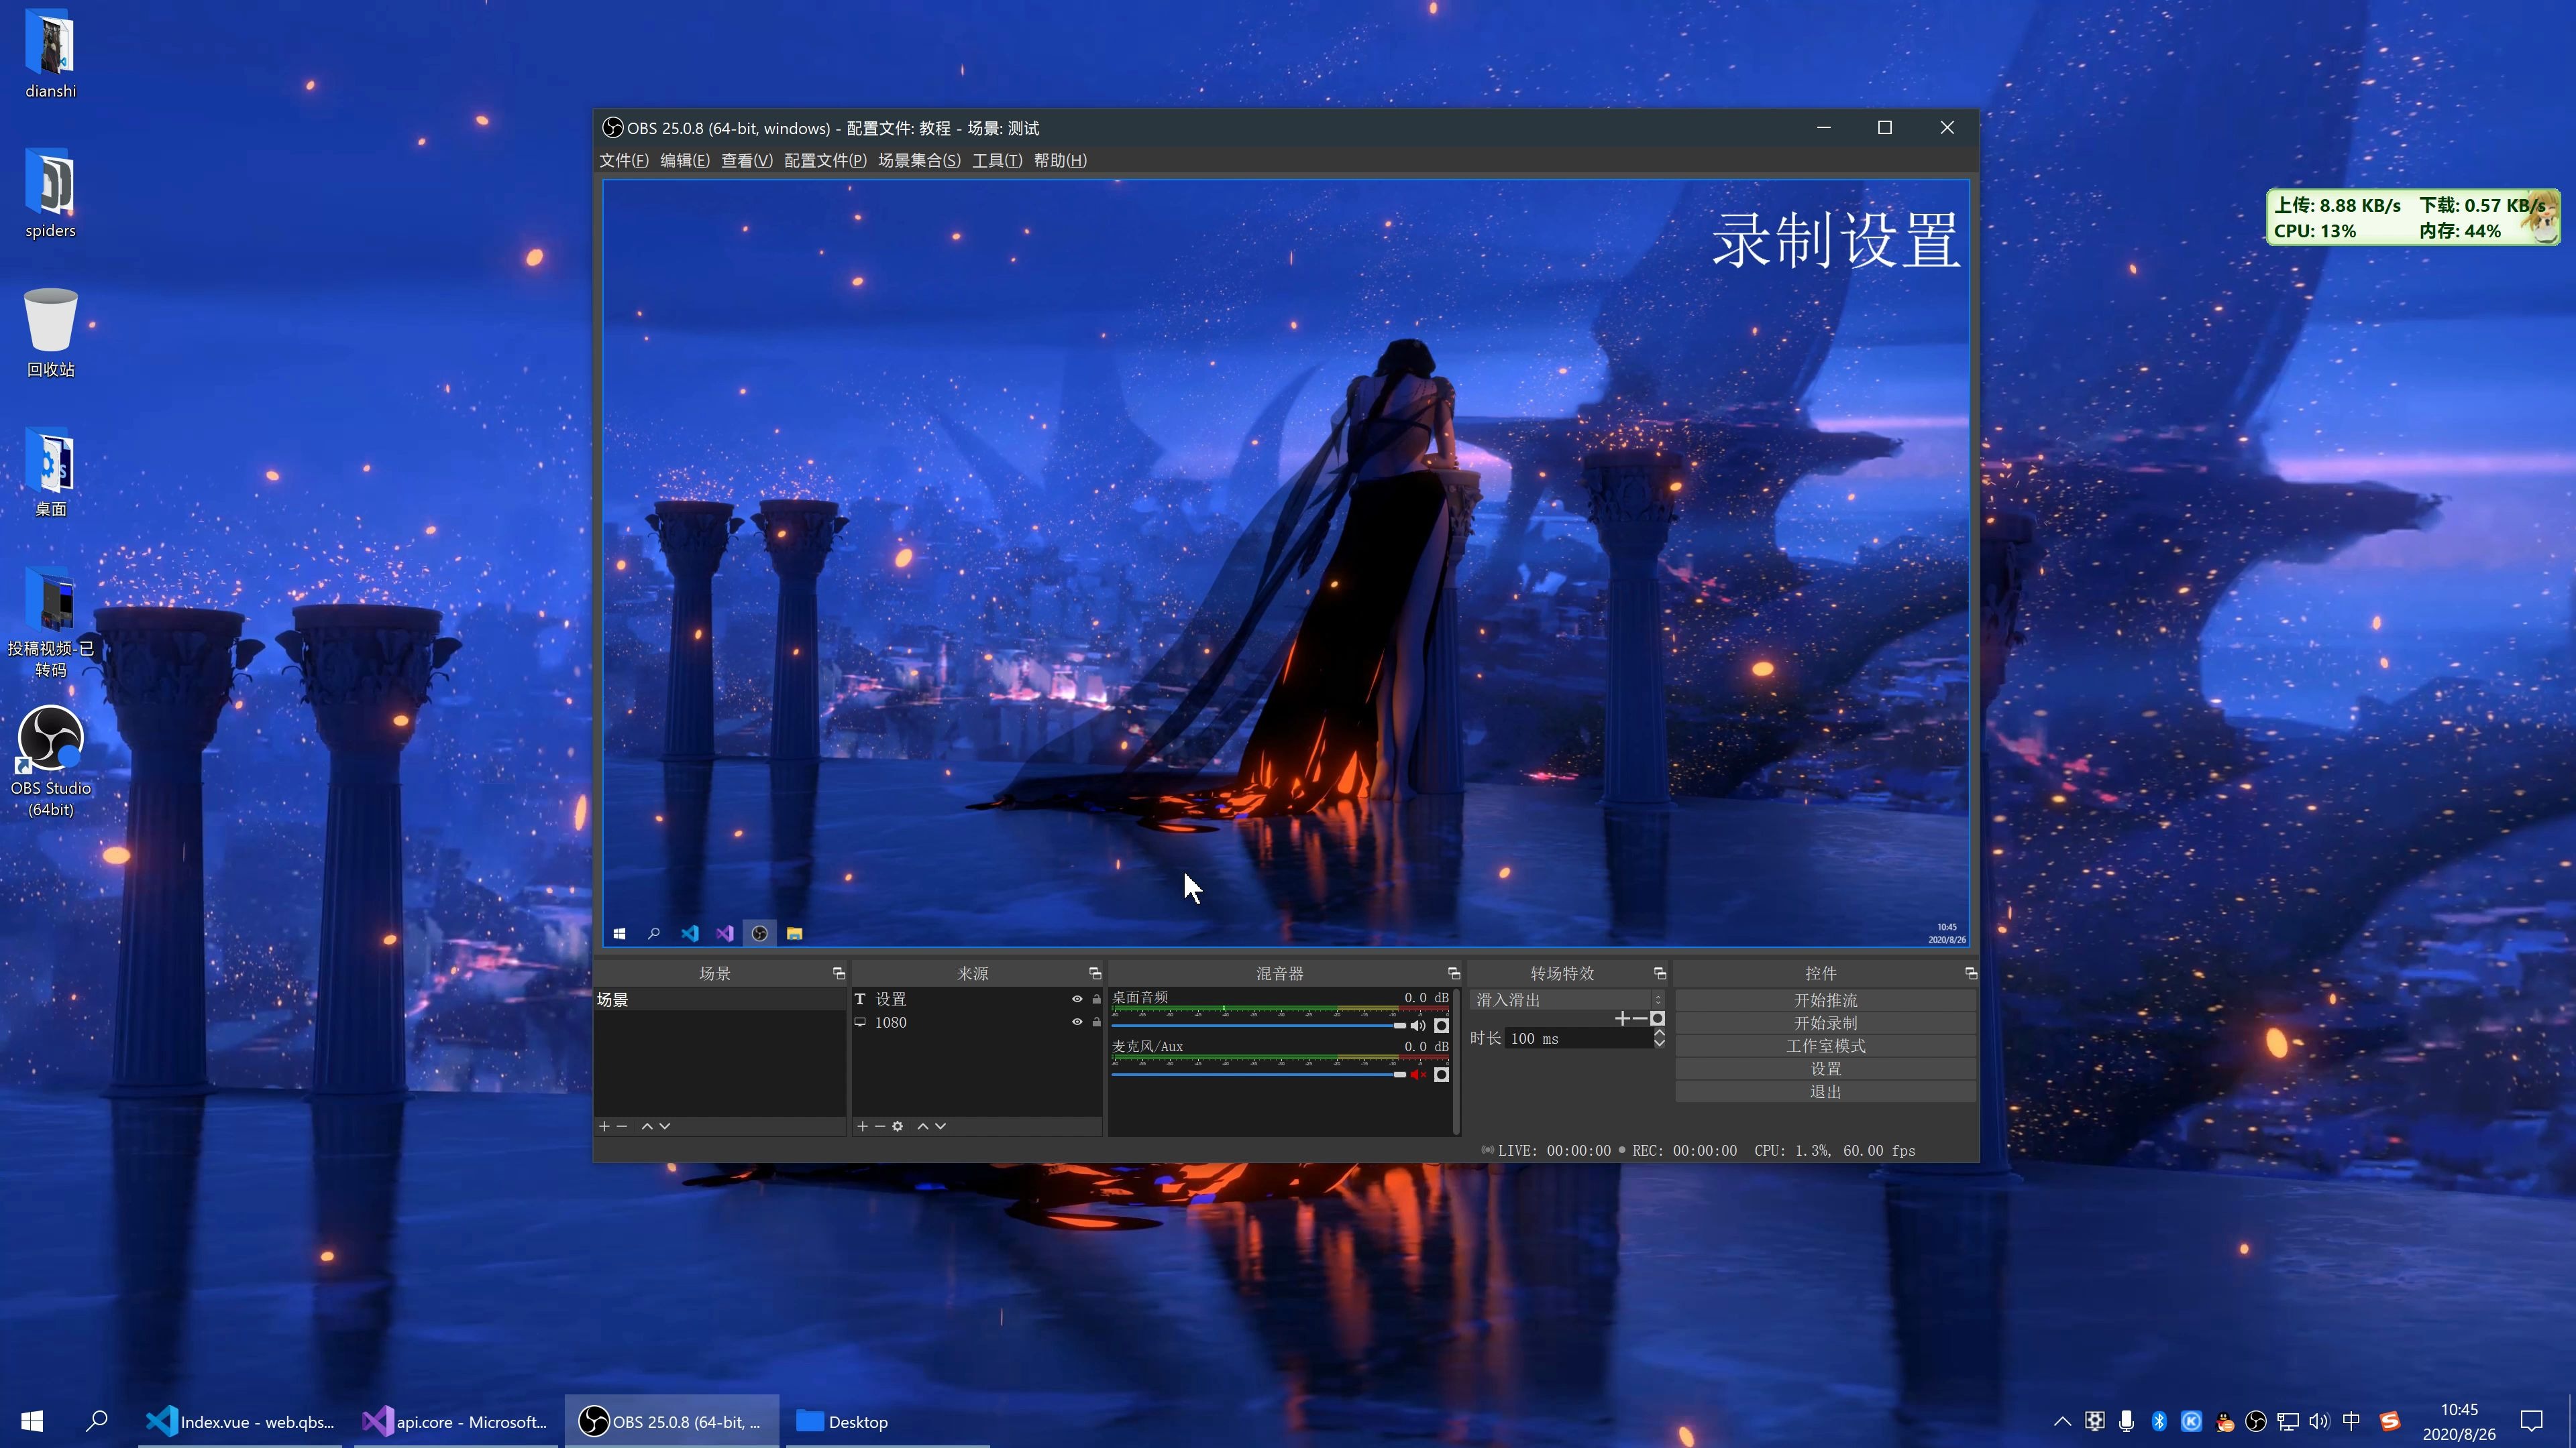2576x1448 pixels.
Task: Move source down in 来源 panel
Action: tap(941, 1126)
